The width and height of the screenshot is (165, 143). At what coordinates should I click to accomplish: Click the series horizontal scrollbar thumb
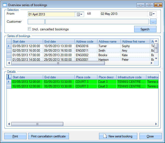pyautogui.click(x=58, y=63)
